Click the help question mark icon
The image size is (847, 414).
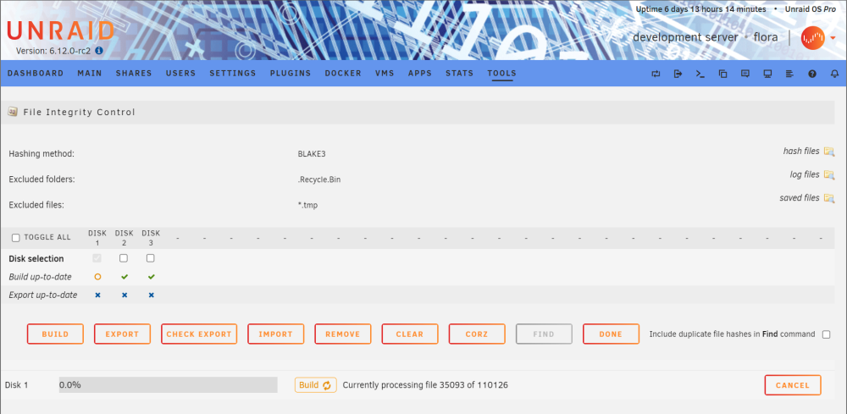(812, 74)
